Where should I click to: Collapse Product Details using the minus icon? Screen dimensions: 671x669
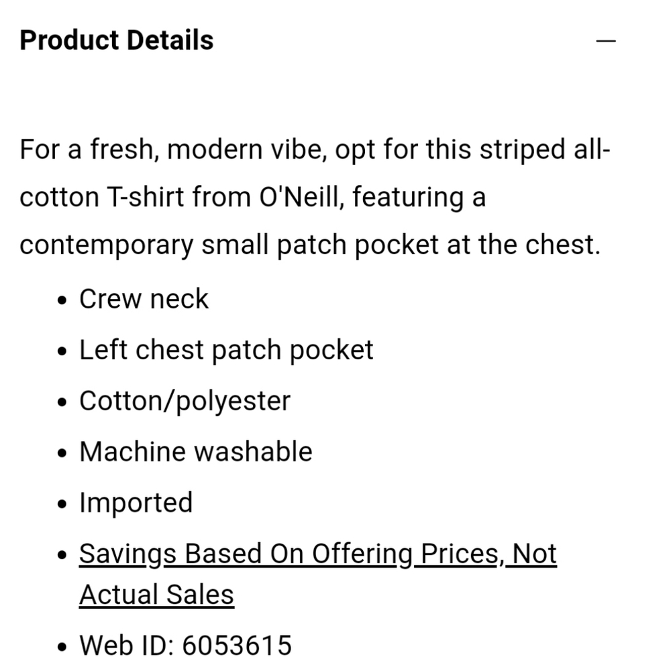pos(605,41)
